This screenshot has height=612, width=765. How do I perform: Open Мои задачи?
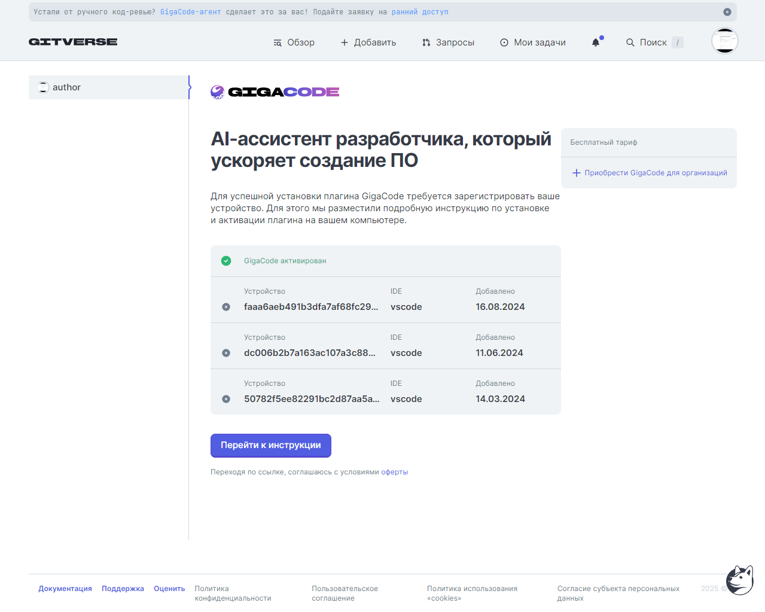pos(533,42)
